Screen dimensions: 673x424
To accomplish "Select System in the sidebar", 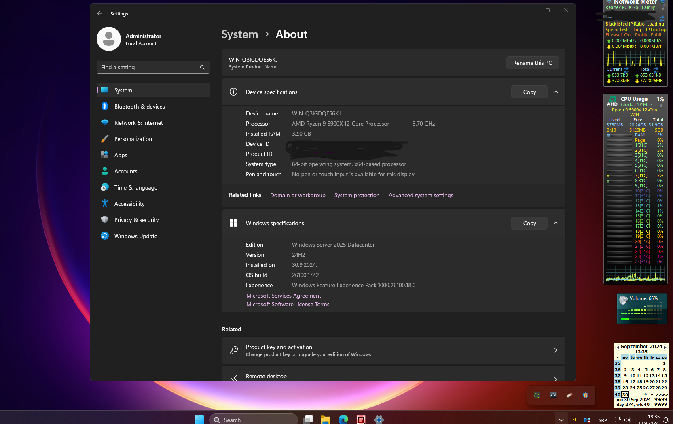I will (153, 90).
